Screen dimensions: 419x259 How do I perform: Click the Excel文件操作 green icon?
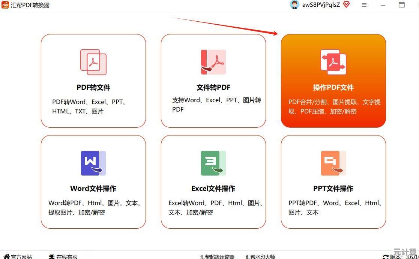[213, 163]
